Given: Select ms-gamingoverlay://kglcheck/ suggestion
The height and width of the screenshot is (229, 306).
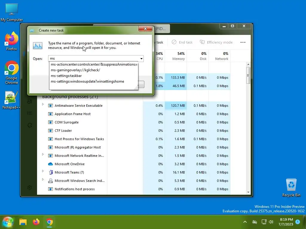Looking at the screenshot, I should [x=94, y=70].
